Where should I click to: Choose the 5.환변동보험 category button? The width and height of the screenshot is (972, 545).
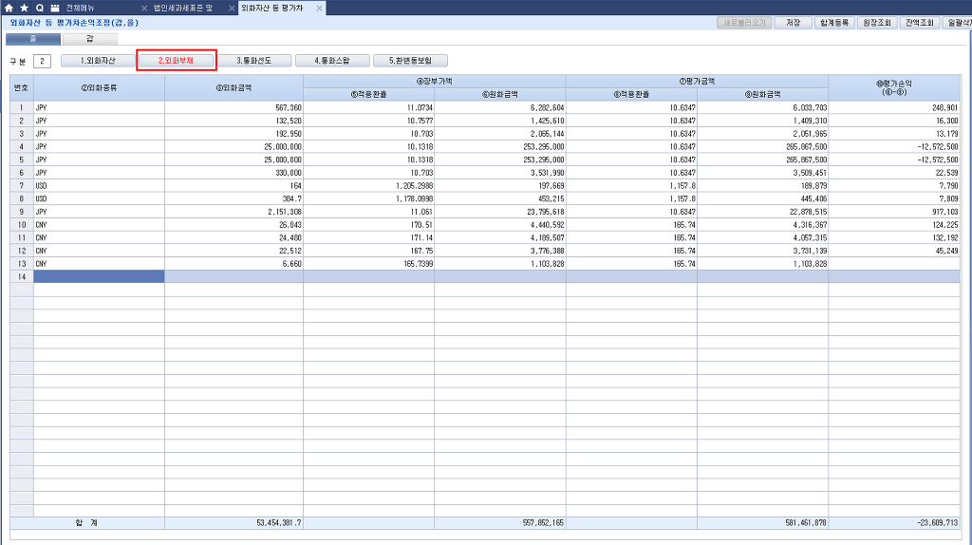pos(409,61)
